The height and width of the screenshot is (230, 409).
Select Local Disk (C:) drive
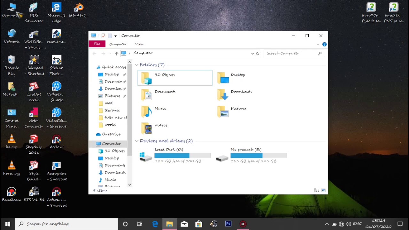pos(175,156)
